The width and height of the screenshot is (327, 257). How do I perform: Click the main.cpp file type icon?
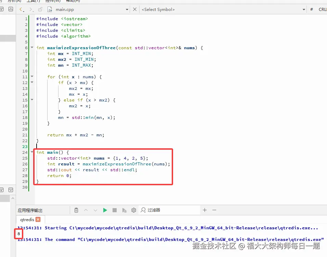pos(50,9)
